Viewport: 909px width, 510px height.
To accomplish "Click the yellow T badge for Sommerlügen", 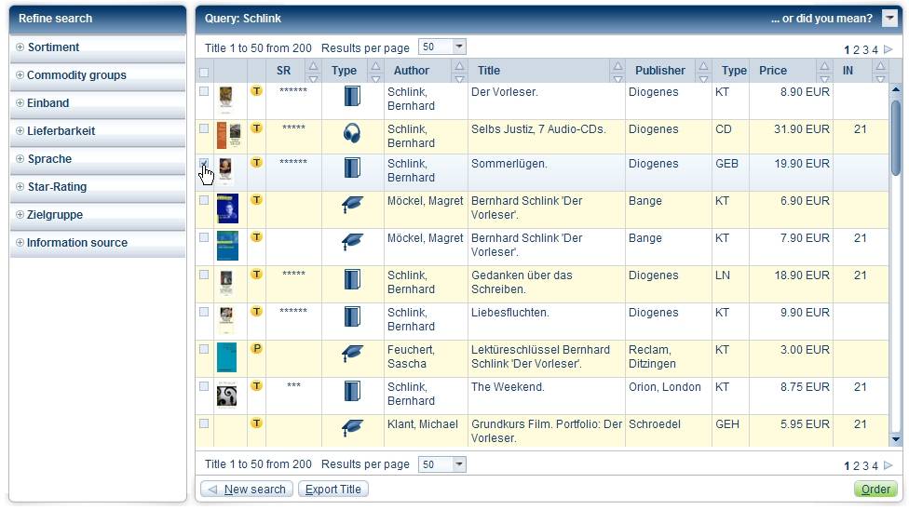I will [x=256, y=163].
